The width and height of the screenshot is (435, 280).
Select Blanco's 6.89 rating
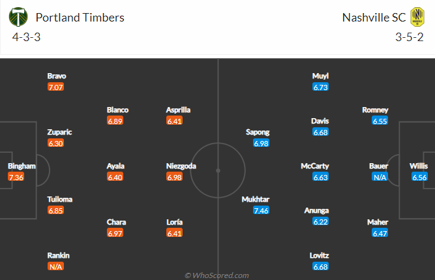pyautogui.click(x=115, y=121)
